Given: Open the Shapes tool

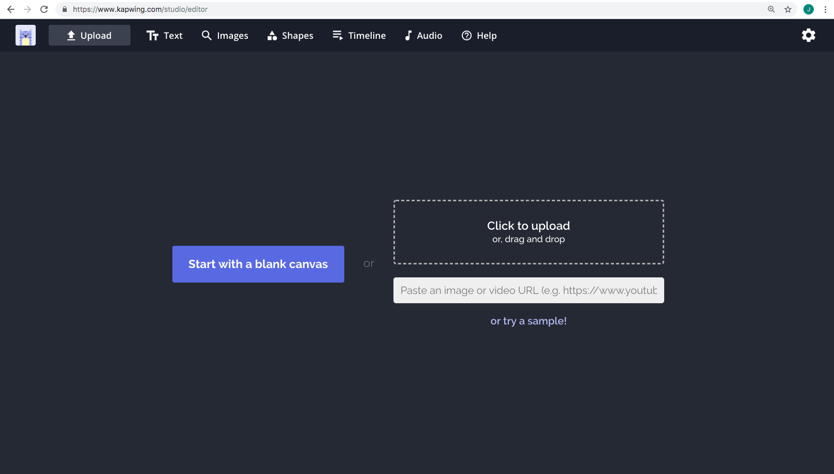Looking at the screenshot, I should (290, 35).
